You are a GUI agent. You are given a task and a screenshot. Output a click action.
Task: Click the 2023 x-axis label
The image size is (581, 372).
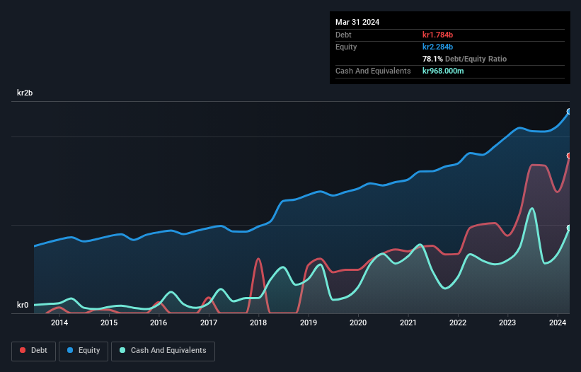tap(507, 322)
